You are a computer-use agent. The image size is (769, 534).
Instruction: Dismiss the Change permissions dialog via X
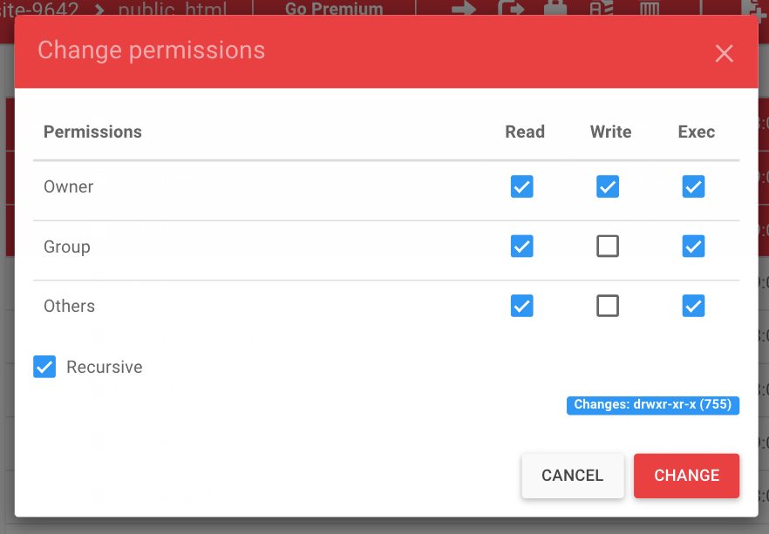click(724, 53)
